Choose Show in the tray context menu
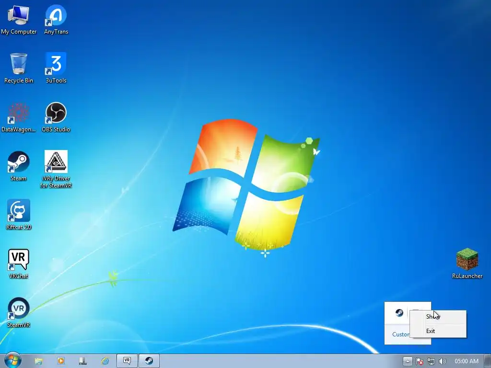This screenshot has height=368, width=491. tap(438, 317)
